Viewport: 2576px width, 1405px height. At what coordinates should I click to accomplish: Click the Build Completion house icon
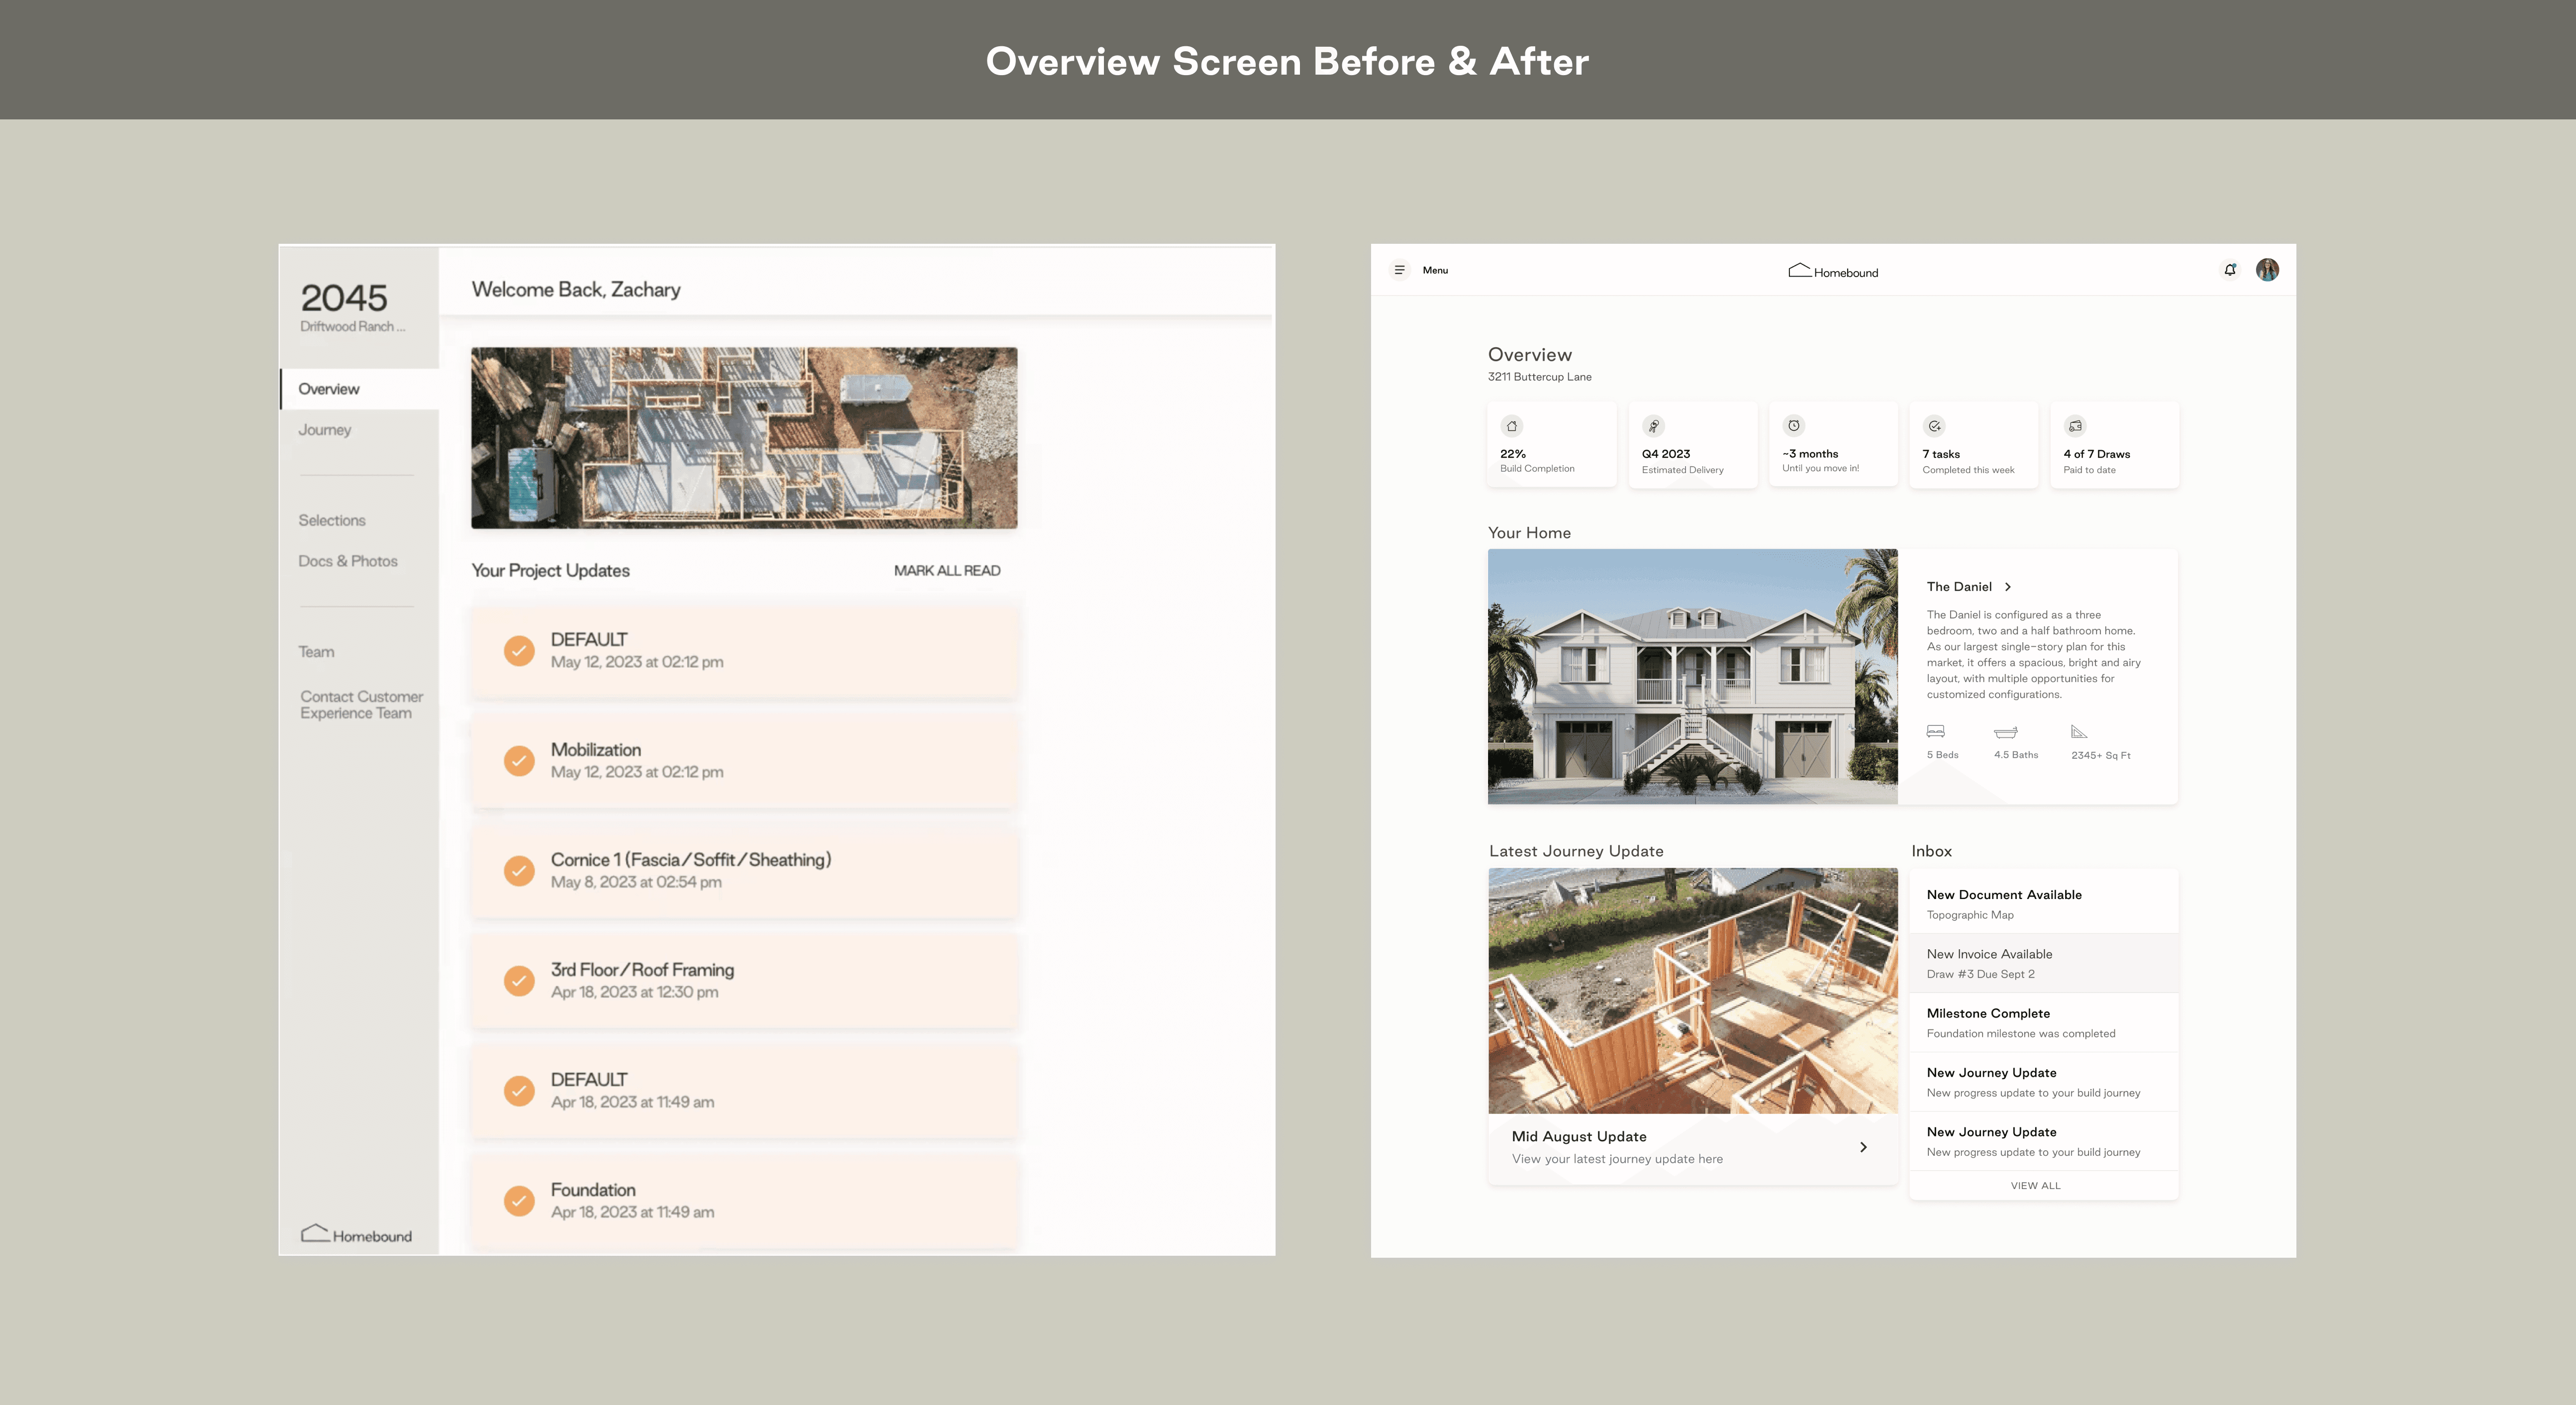tap(1512, 426)
